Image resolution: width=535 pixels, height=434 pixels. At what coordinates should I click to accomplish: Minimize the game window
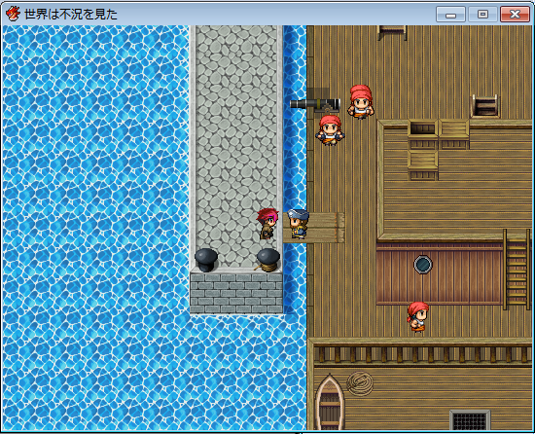(x=450, y=15)
